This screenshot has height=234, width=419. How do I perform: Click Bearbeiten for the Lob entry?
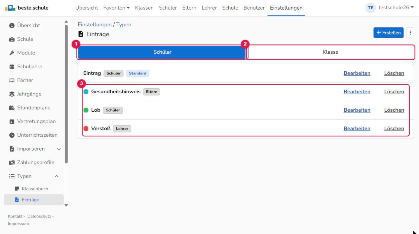coord(357,110)
